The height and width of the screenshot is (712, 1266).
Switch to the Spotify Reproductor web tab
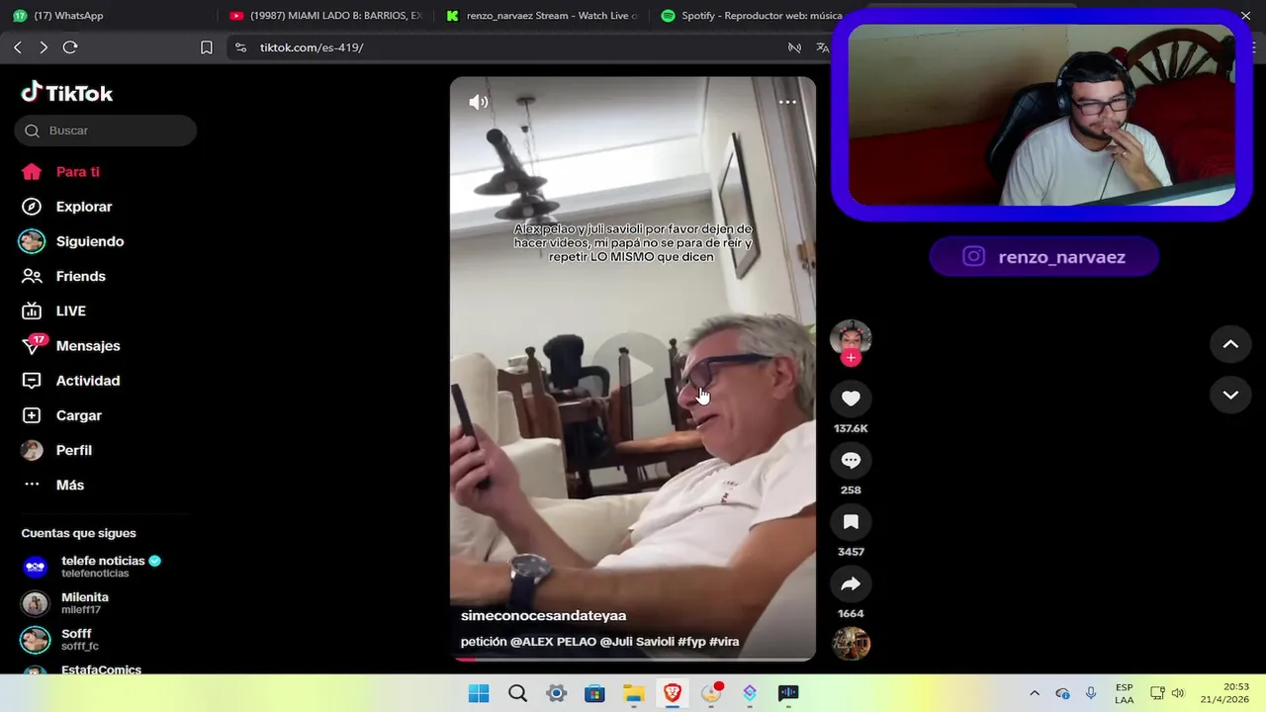(x=752, y=16)
